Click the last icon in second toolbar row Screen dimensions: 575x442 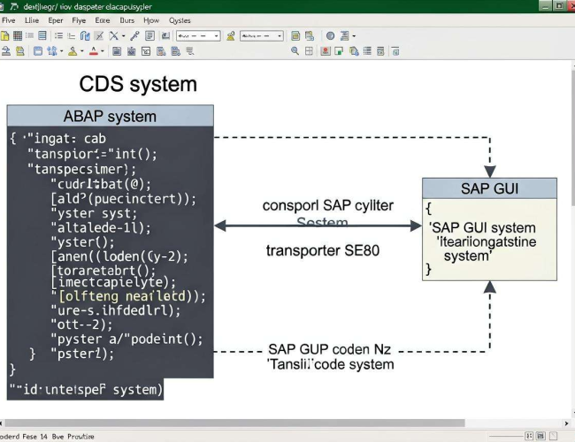point(395,51)
